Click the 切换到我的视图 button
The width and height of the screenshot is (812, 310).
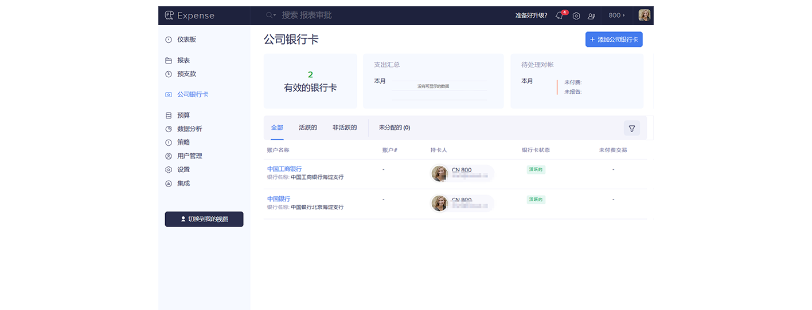click(204, 219)
